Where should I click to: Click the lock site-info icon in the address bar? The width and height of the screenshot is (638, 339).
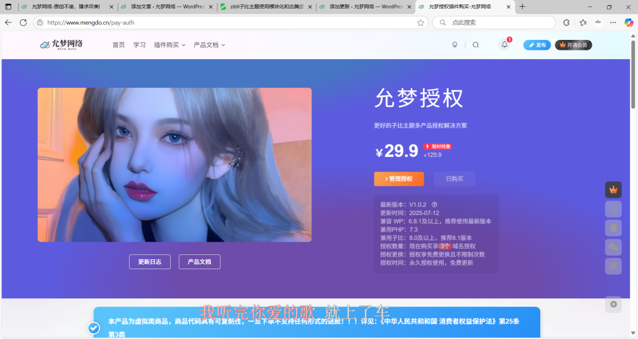point(40,22)
